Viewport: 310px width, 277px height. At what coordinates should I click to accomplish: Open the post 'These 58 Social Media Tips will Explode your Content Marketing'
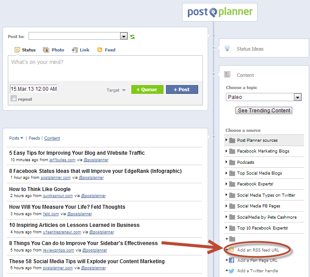tap(87, 261)
